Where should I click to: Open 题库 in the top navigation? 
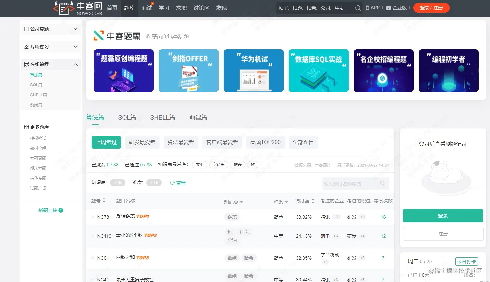(129, 8)
